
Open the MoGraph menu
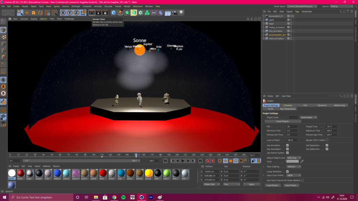pyautogui.click(x=76, y=6)
